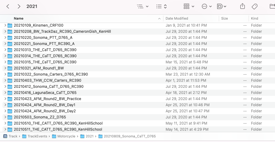Go to Track in the path bar

pos(13,136)
